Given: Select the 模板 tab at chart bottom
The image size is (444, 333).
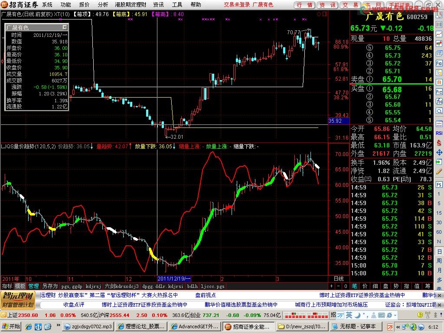Looking at the screenshot, I should 20,286.
